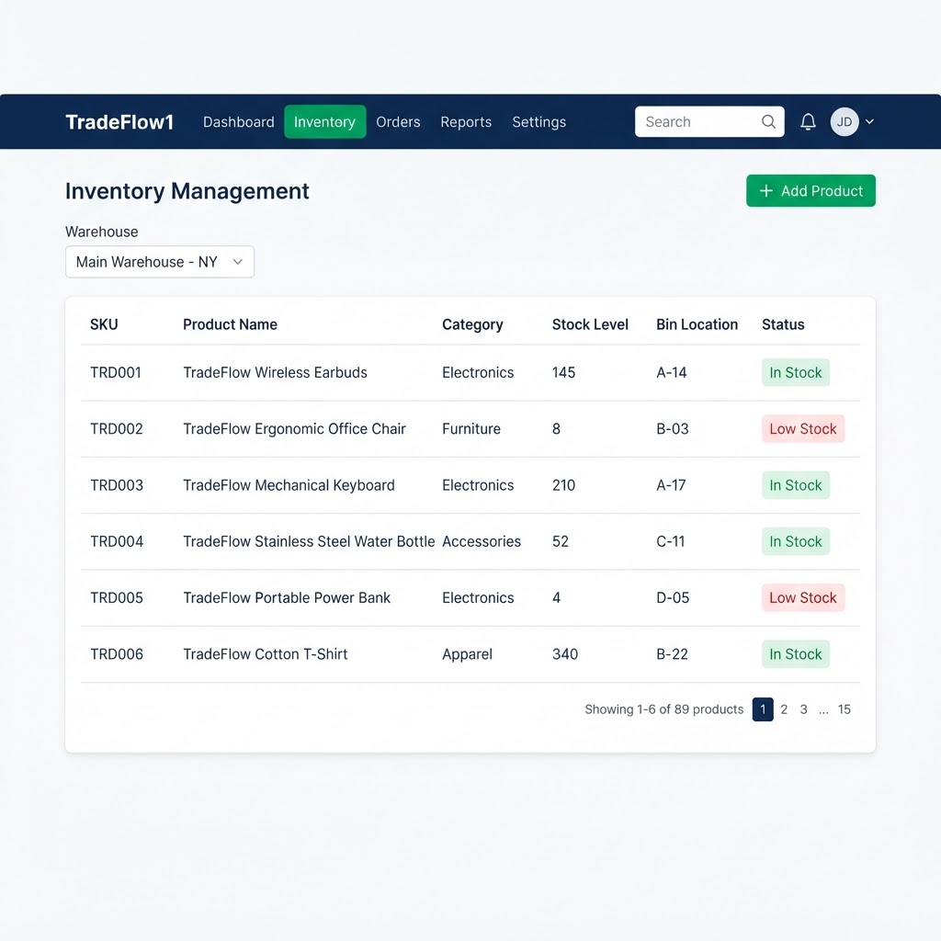941x941 pixels.
Task: Open the Orders section
Action: point(398,122)
